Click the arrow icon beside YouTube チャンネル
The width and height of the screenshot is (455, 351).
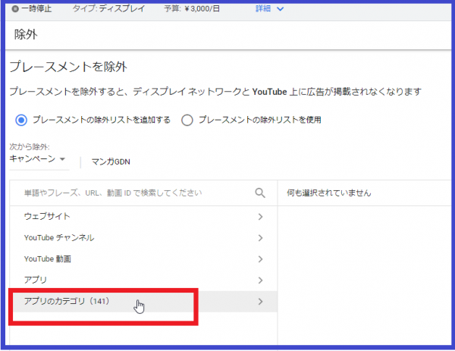pos(260,238)
